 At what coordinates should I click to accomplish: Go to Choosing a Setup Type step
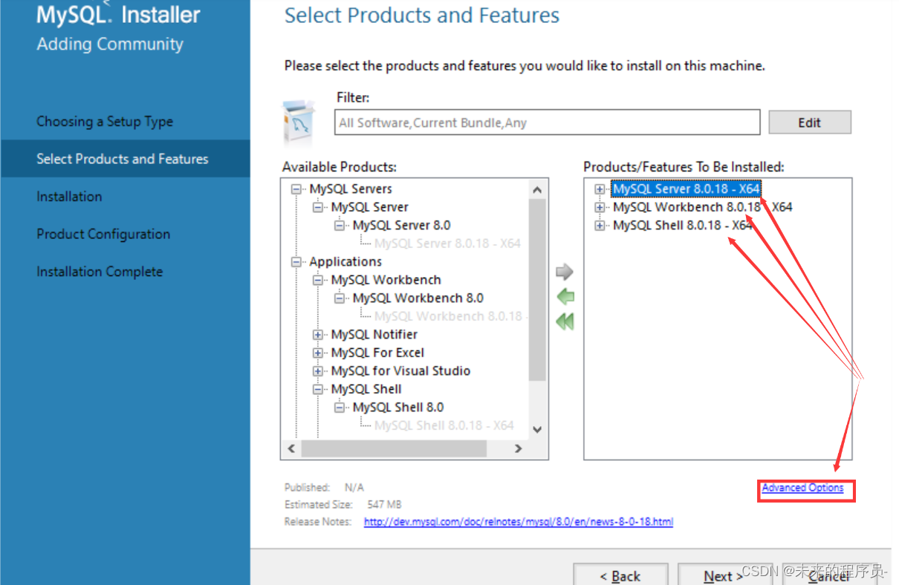click(105, 122)
